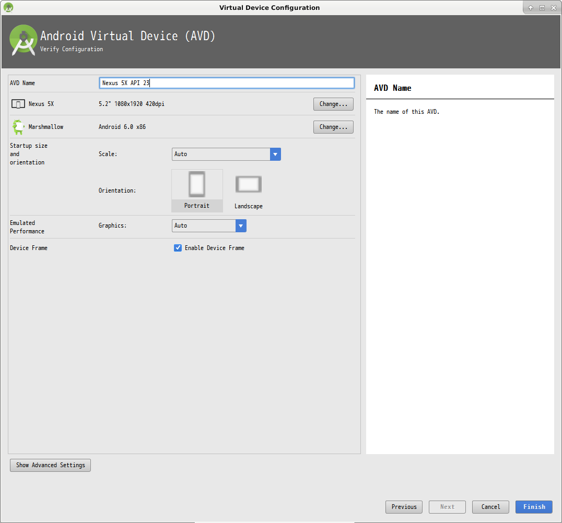Open the Scale dropdown

[x=221, y=154]
